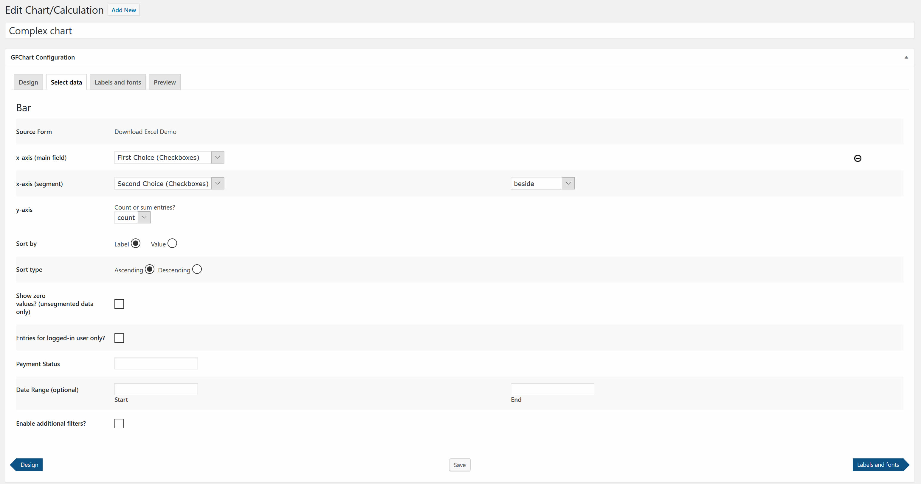Image resolution: width=921 pixels, height=484 pixels.
Task: Enable additional filters checkbox
Action: [119, 423]
